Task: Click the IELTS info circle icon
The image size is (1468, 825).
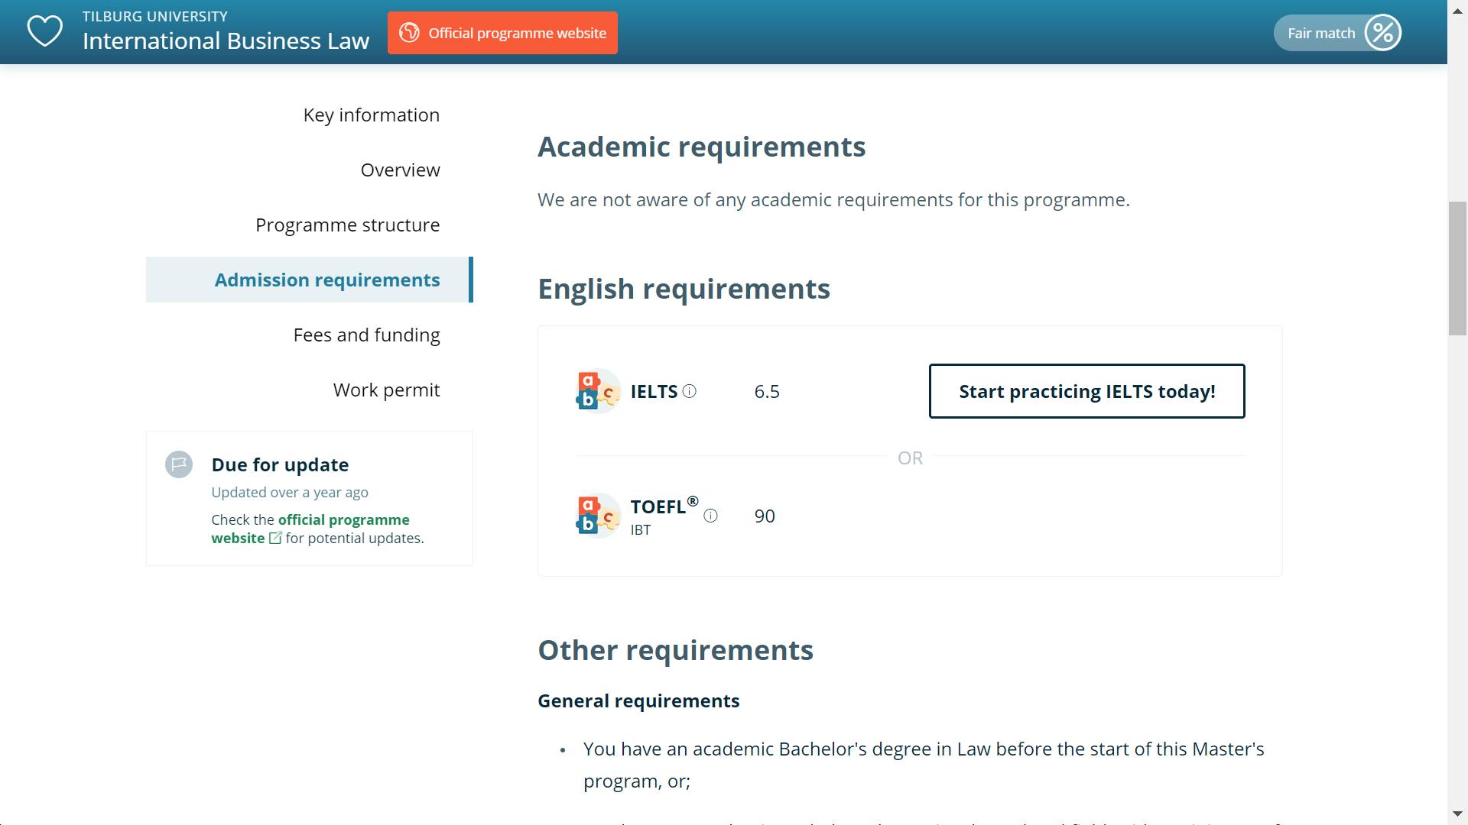Action: 689,391
